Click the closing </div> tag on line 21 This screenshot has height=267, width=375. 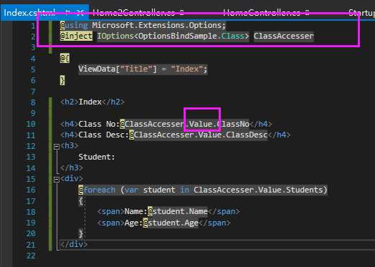point(74,244)
